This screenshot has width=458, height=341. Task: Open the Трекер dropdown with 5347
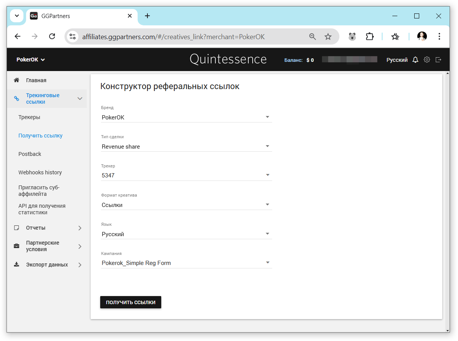[x=186, y=175]
